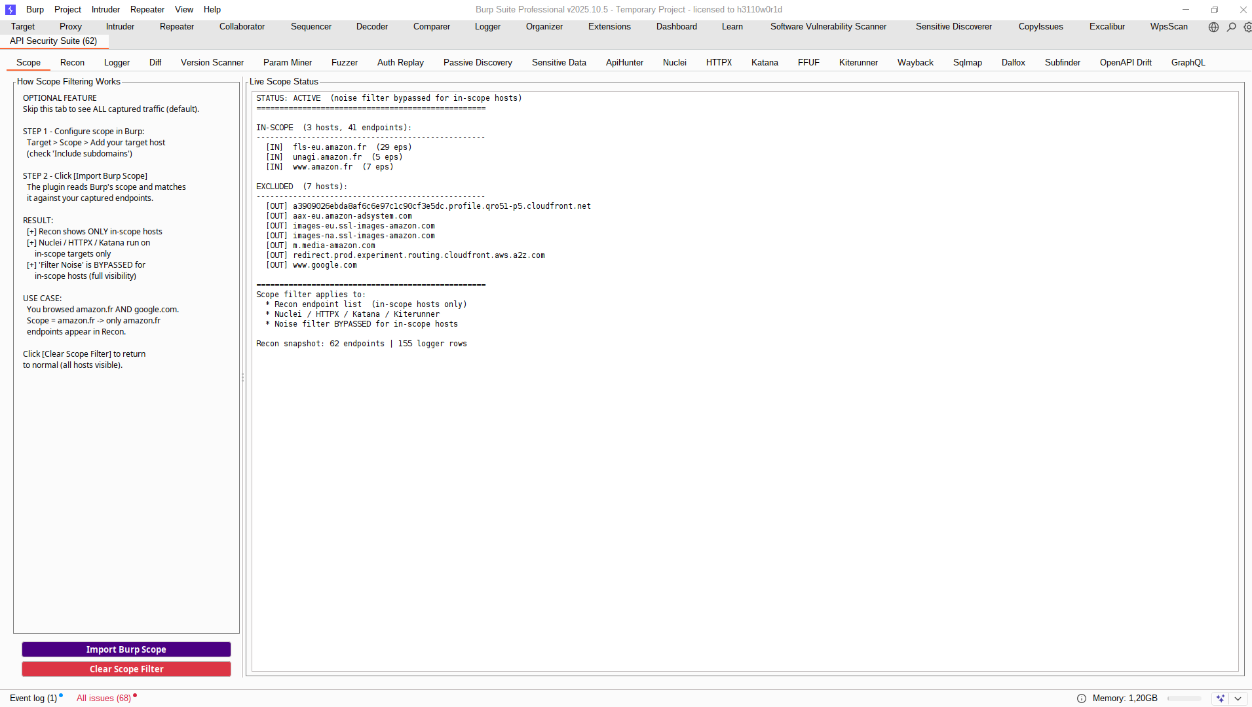This screenshot has width=1252, height=707.
Task: Select the Kiterunner sub-tab
Action: pyautogui.click(x=858, y=63)
